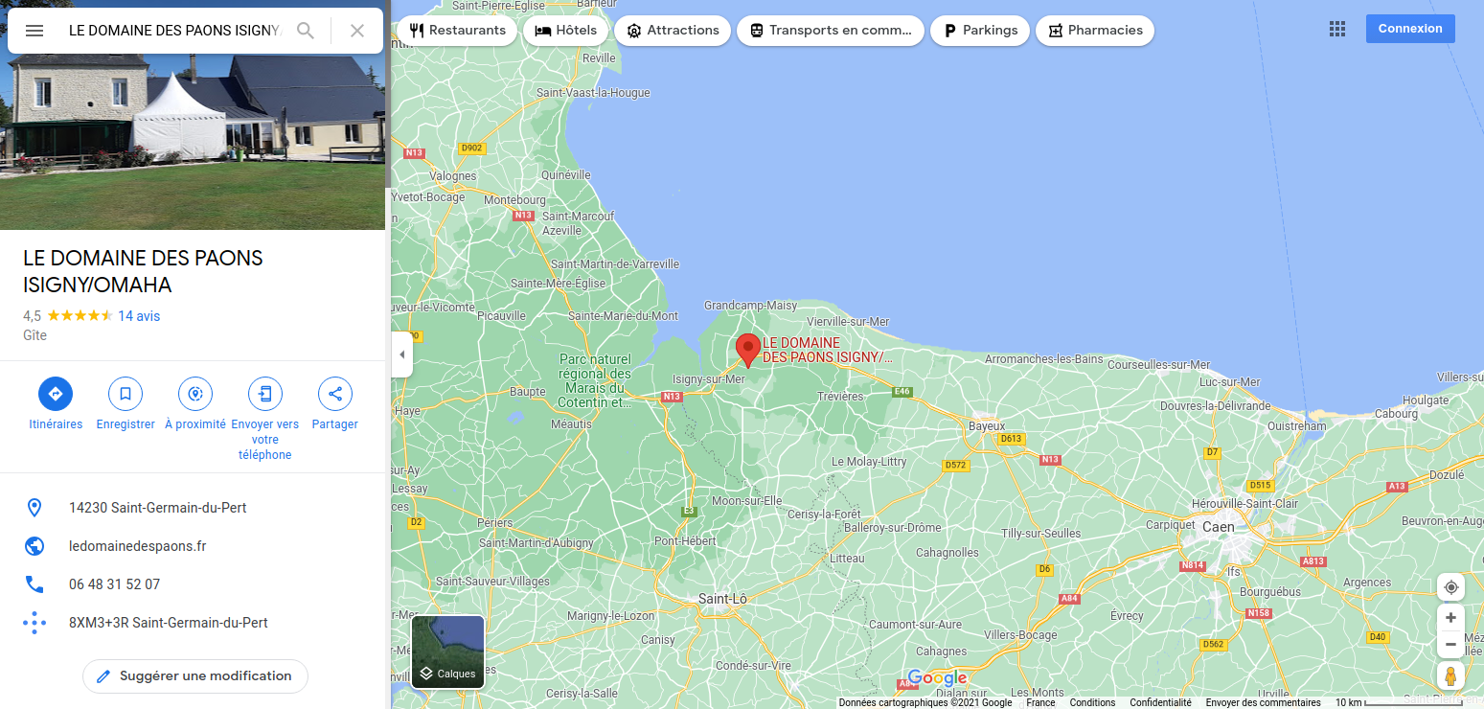This screenshot has width=1484, height=709.
Task: Click Ouistreham label on map
Action: tap(1296, 425)
